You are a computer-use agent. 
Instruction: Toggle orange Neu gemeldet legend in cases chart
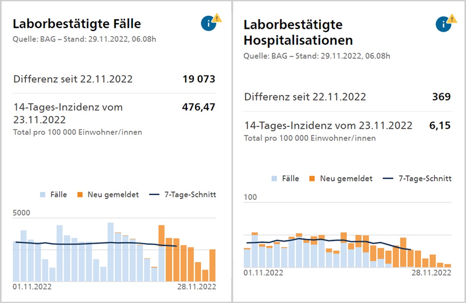108,195
